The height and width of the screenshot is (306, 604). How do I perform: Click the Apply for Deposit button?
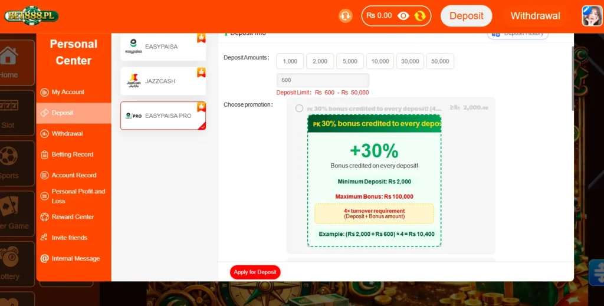pyautogui.click(x=255, y=272)
